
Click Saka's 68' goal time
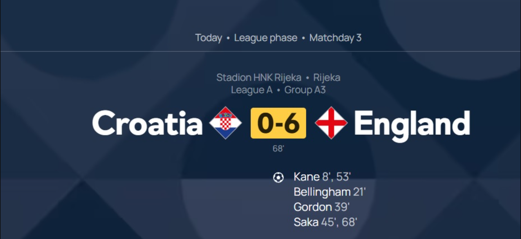pyautogui.click(x=349, y=222)
